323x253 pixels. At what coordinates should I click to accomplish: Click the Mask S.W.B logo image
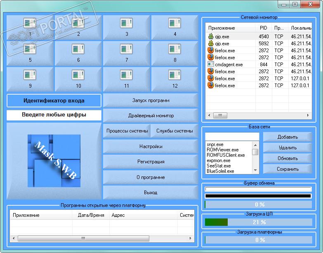tap(54, 161)
